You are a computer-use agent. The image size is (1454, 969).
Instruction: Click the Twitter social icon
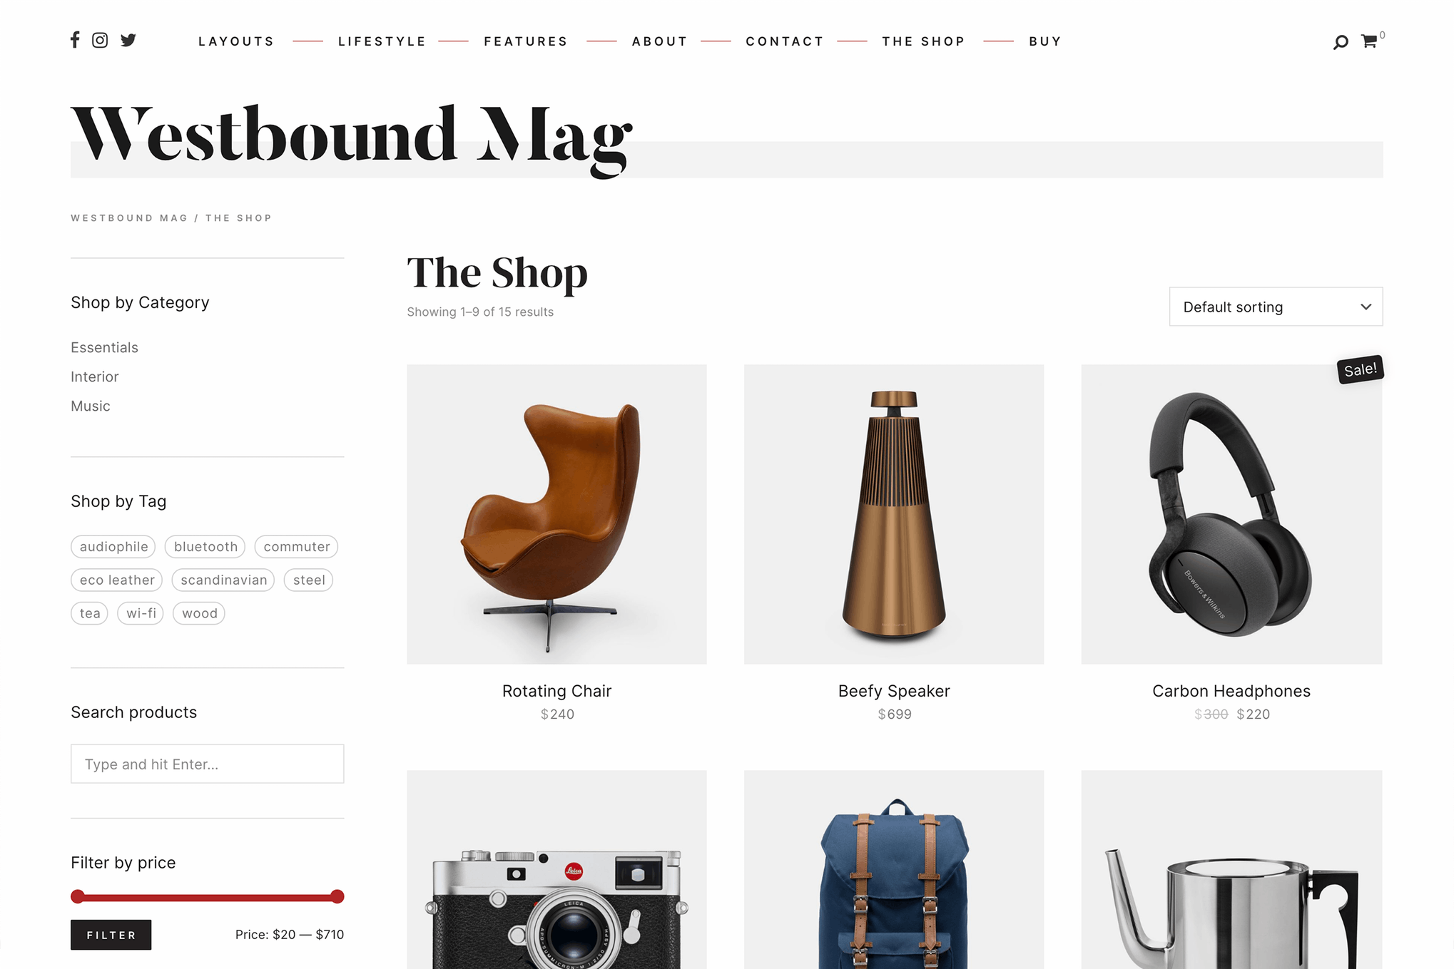[126, 40]
